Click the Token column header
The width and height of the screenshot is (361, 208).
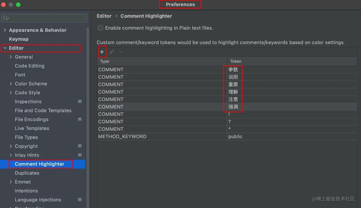click(292, 61)
